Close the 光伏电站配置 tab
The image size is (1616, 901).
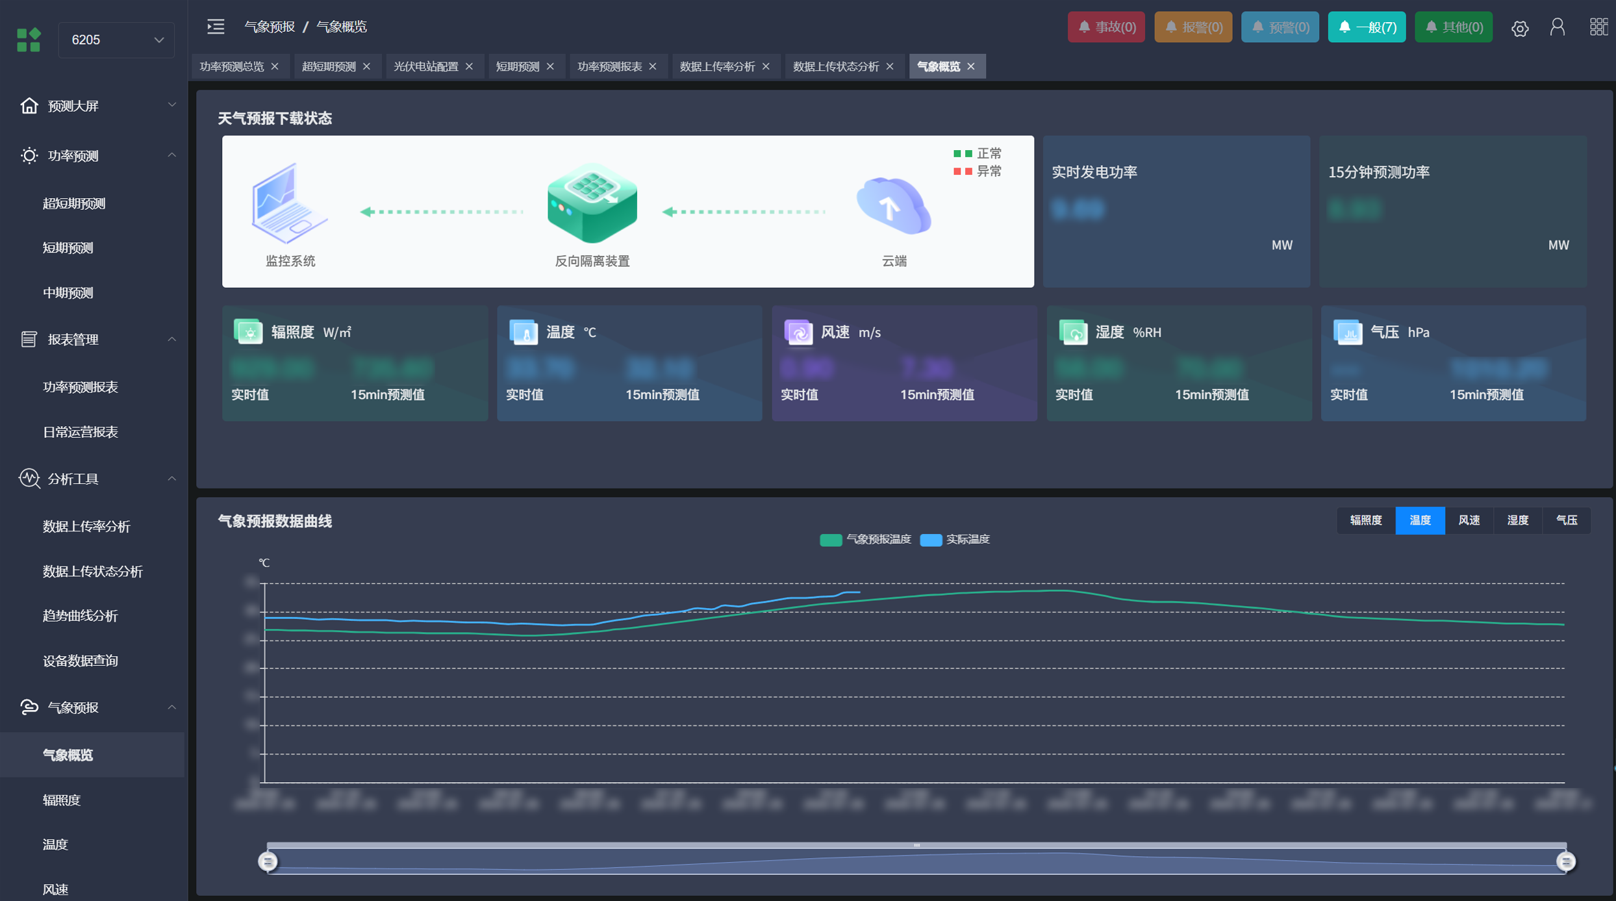pyautogui.click(x=469, y=66)
